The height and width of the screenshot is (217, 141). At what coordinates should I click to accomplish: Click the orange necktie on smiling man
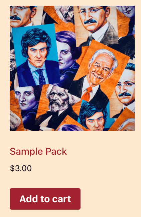click(87, 94)
